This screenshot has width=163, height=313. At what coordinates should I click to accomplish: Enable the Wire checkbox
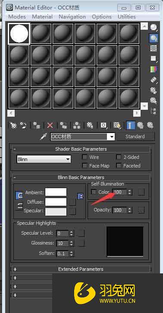click(85, 157)
